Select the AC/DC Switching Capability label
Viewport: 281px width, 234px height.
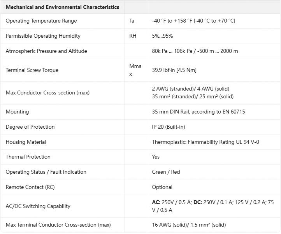tap(38, 206)
